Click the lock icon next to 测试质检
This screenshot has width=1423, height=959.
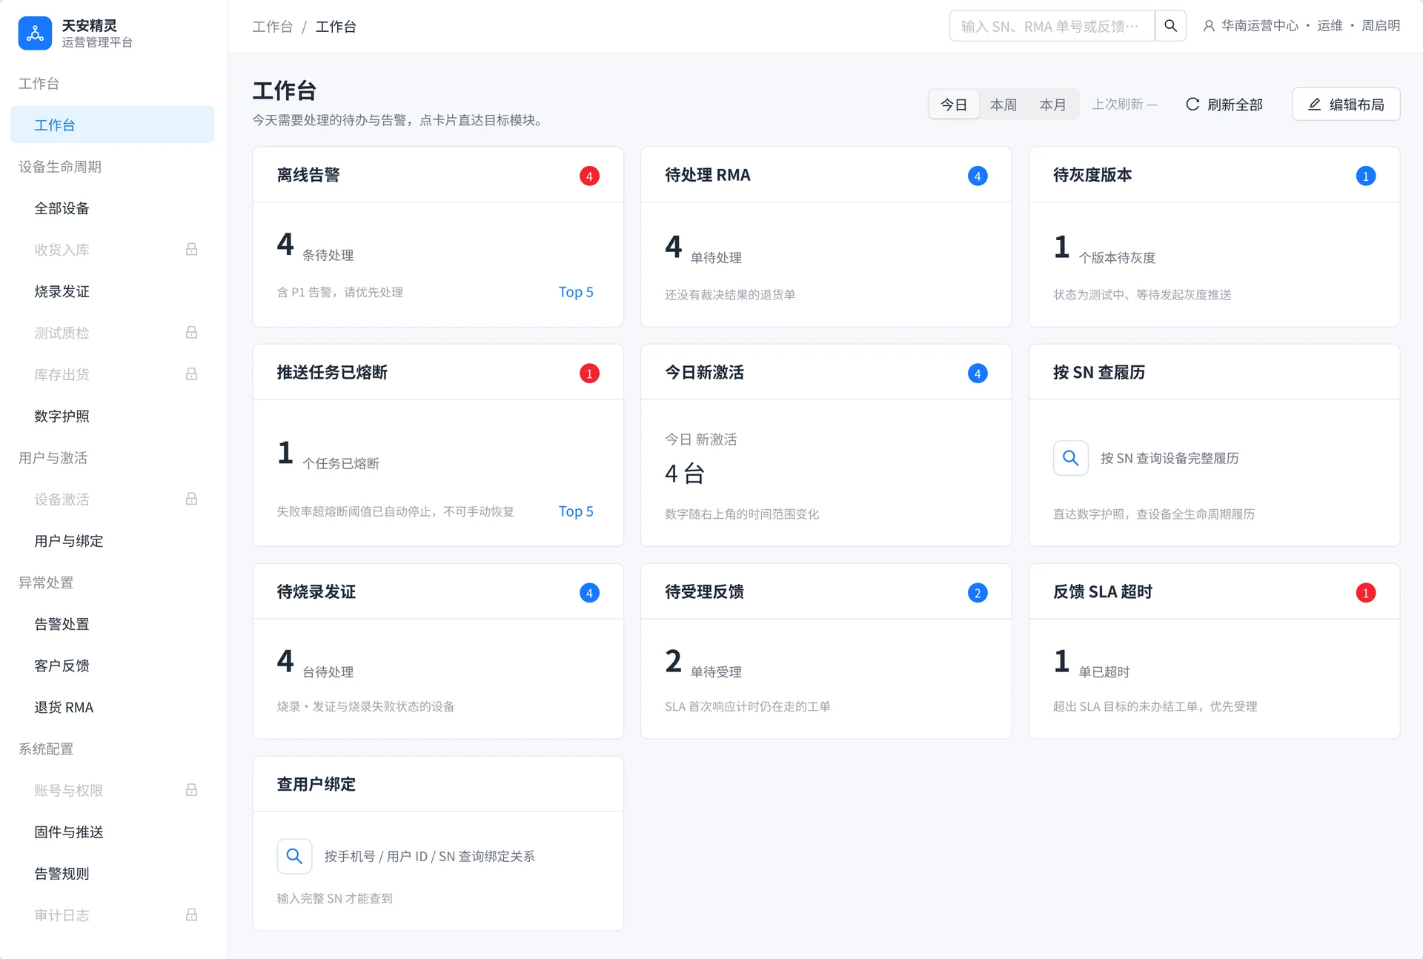pyautogui.click(x=191, y=332)
